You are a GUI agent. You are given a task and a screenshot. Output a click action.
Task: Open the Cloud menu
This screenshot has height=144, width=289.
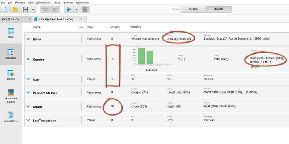click(x=57, y=3)
